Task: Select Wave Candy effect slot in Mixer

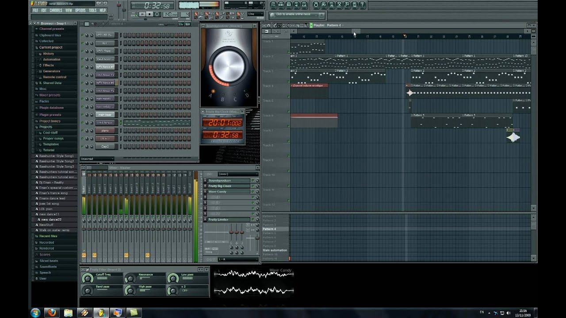Action: [228, 192]
